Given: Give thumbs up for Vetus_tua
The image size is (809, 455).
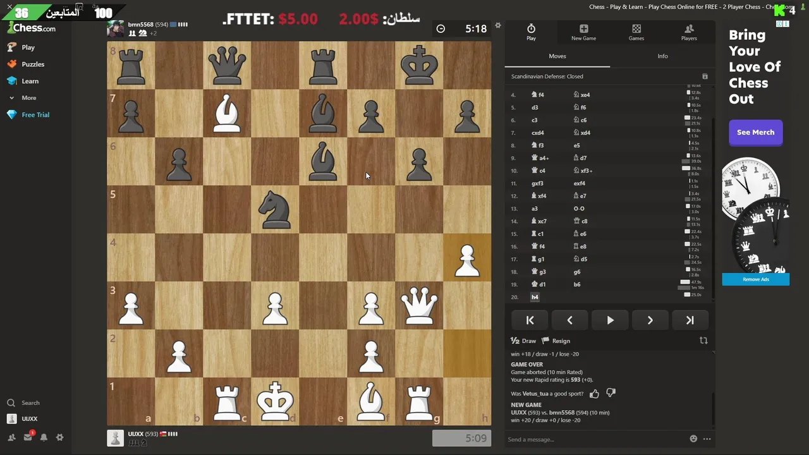Looking at the screenshot, I should click(594, 394).
